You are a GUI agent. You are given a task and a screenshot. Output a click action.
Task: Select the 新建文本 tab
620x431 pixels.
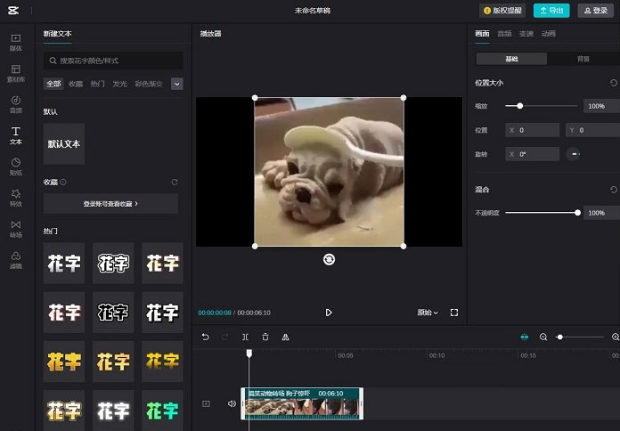click(57, 34)
